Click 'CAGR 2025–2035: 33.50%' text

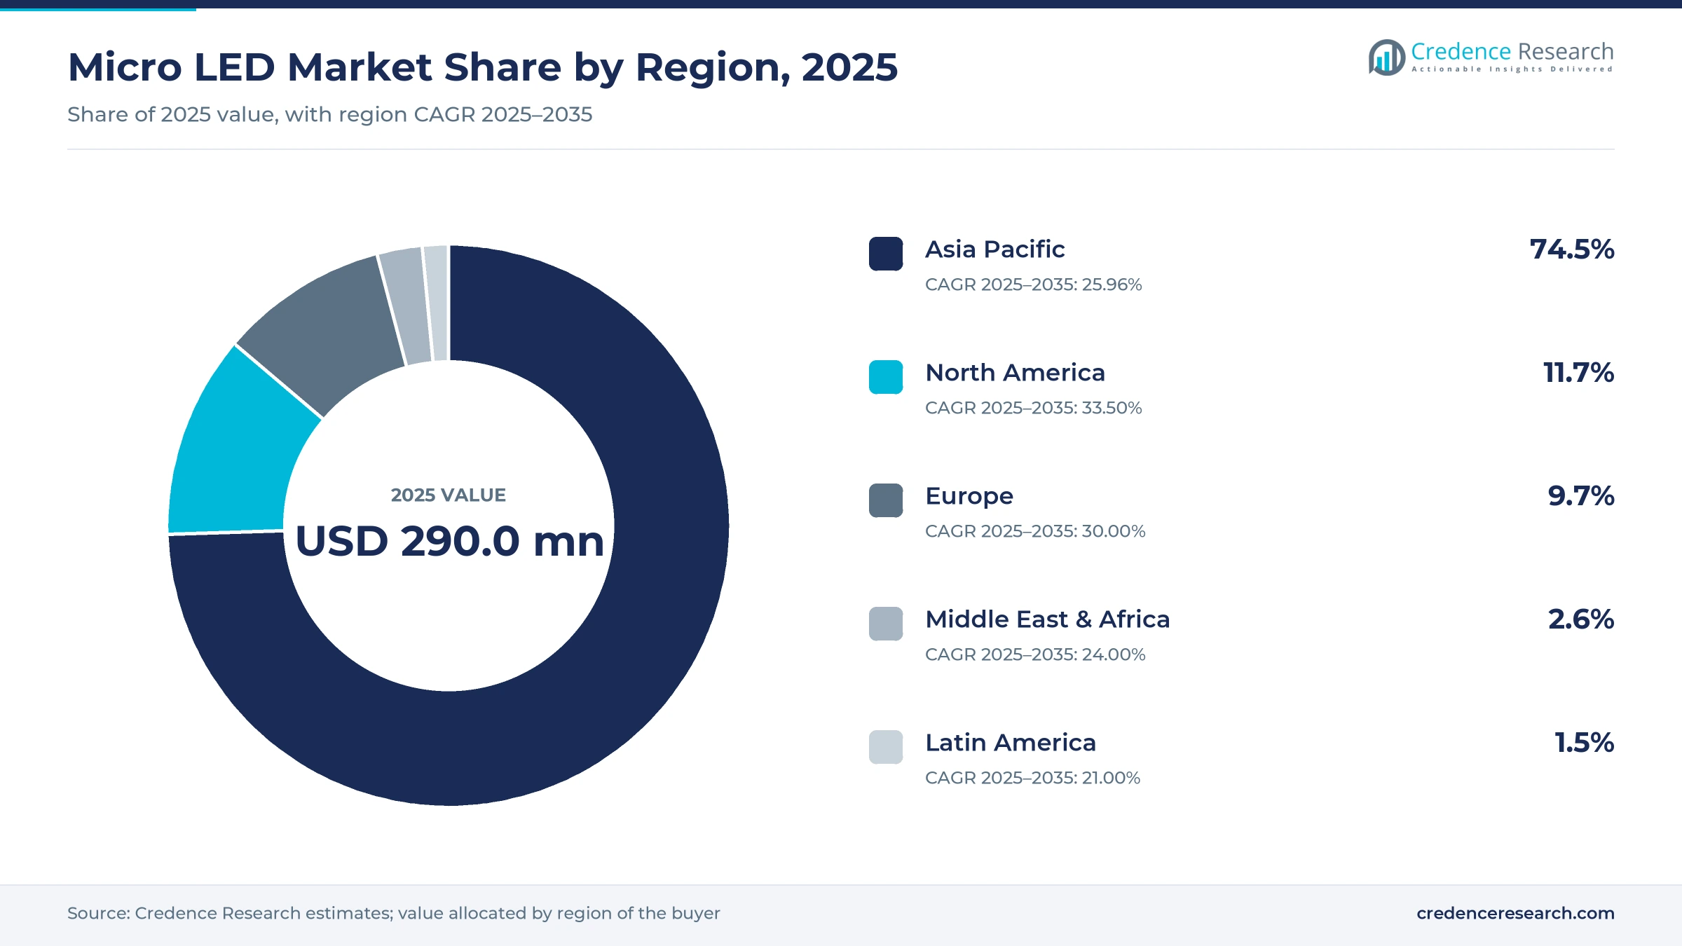coord(1034,408)
